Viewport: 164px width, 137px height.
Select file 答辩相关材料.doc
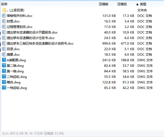point(82,16)
